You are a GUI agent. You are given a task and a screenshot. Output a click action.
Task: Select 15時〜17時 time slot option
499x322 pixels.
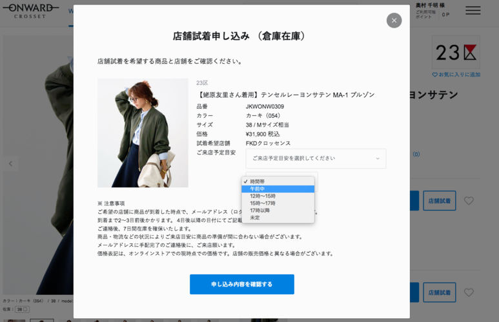278,204
